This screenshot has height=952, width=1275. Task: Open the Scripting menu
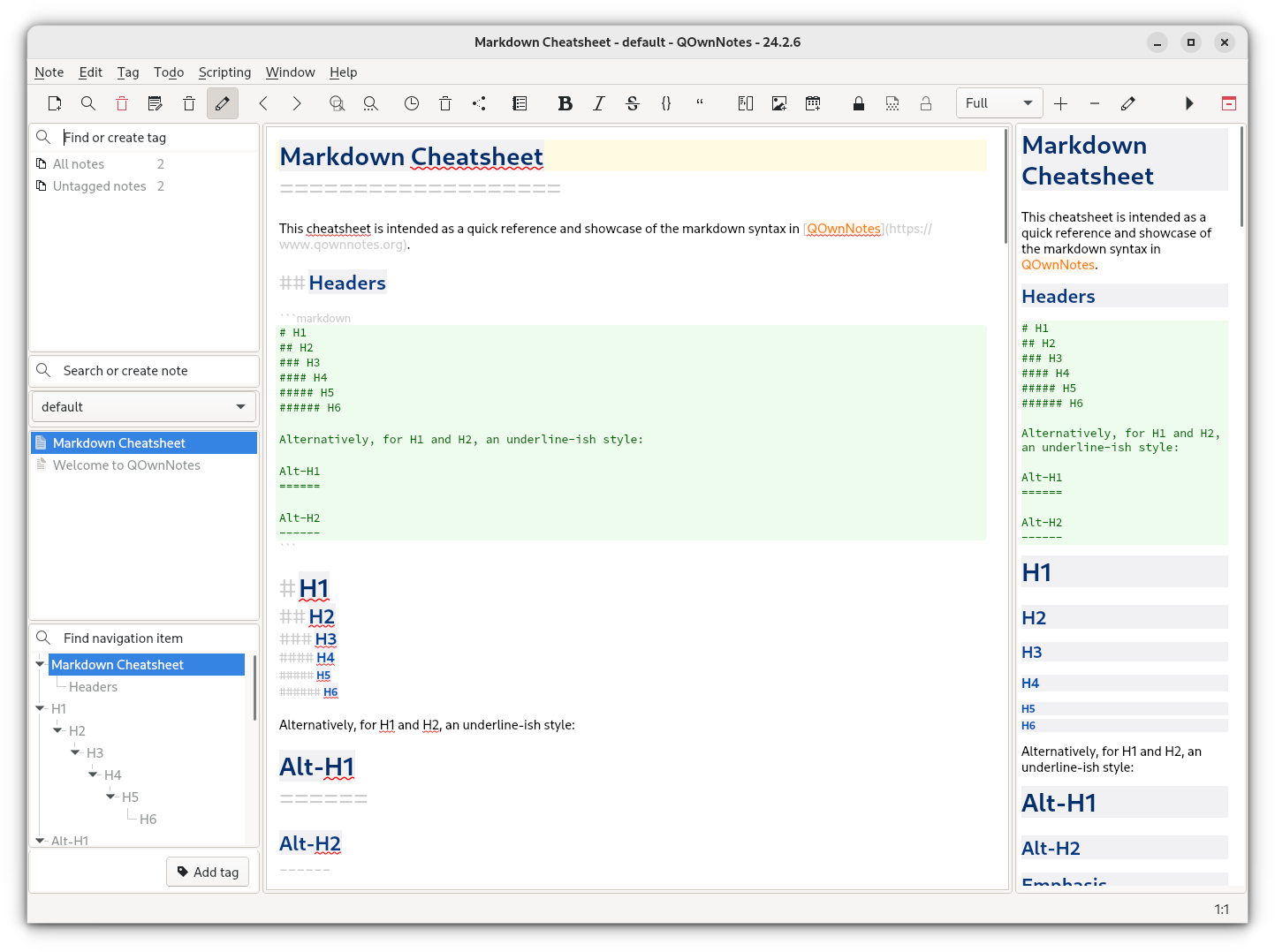point(224,72)
